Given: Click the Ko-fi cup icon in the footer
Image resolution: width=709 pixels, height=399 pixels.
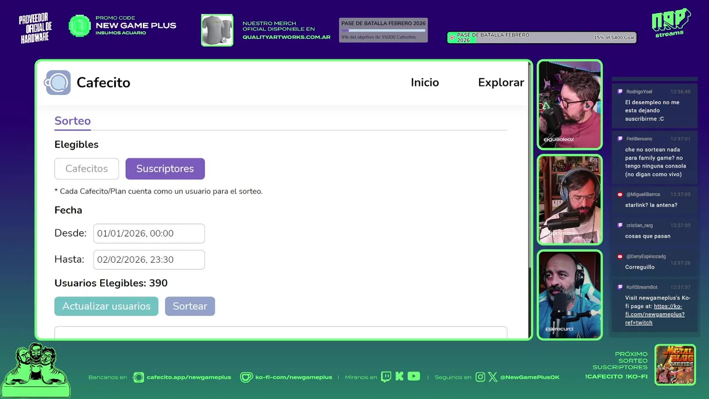Looking at the screenshot, I should (x=246, y=377).
